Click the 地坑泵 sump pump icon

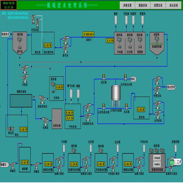click(x=11, y=129)
